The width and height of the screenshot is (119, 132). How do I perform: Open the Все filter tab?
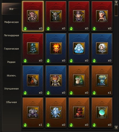(11, 9)
